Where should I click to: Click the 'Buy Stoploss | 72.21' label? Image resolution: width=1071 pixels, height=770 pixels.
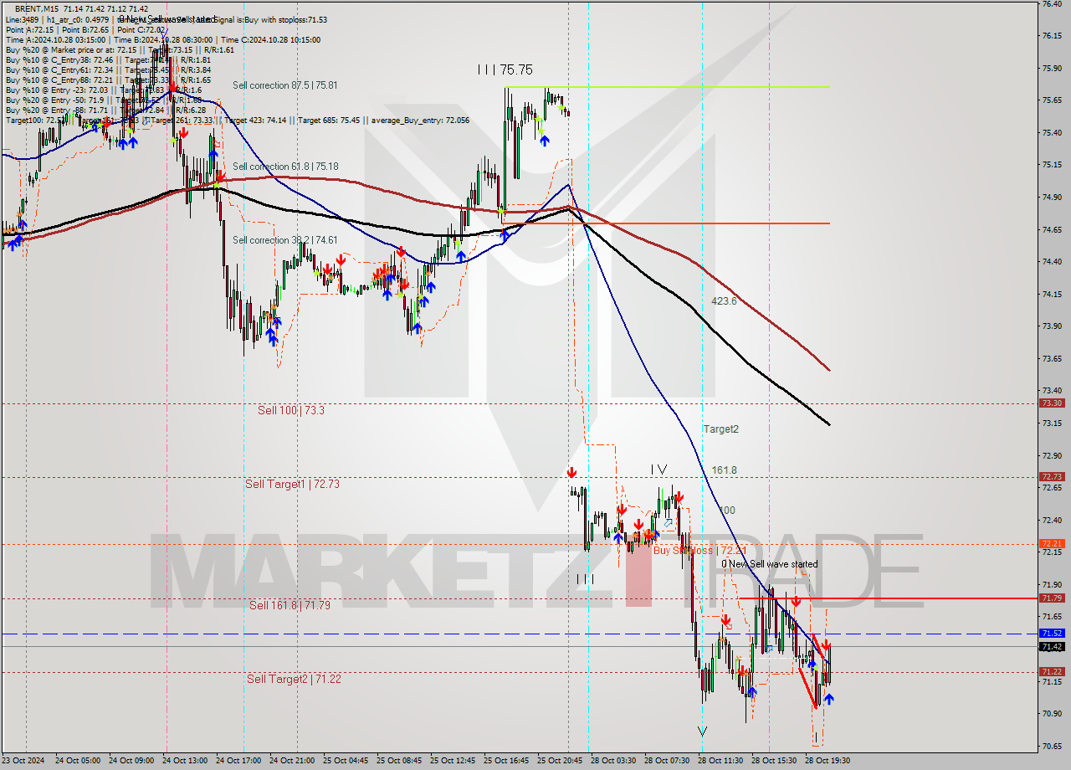[x=699, y=550]
